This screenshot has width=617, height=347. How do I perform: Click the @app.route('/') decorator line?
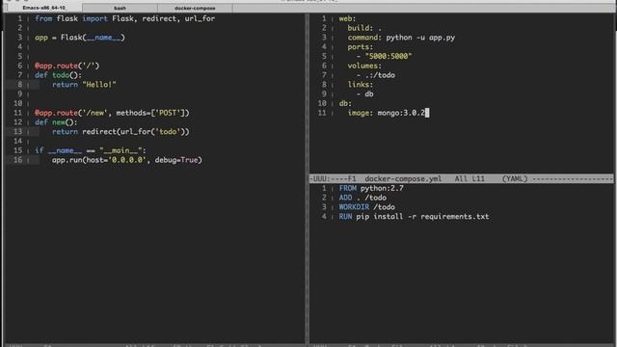[x=67, y=66]
